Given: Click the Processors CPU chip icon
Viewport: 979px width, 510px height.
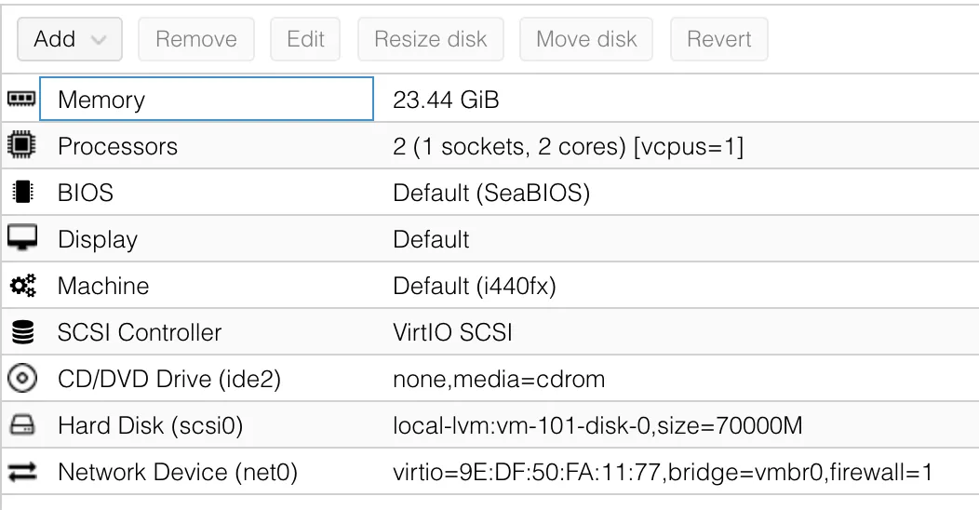Looking at the screenshot, I should [20, 146].
